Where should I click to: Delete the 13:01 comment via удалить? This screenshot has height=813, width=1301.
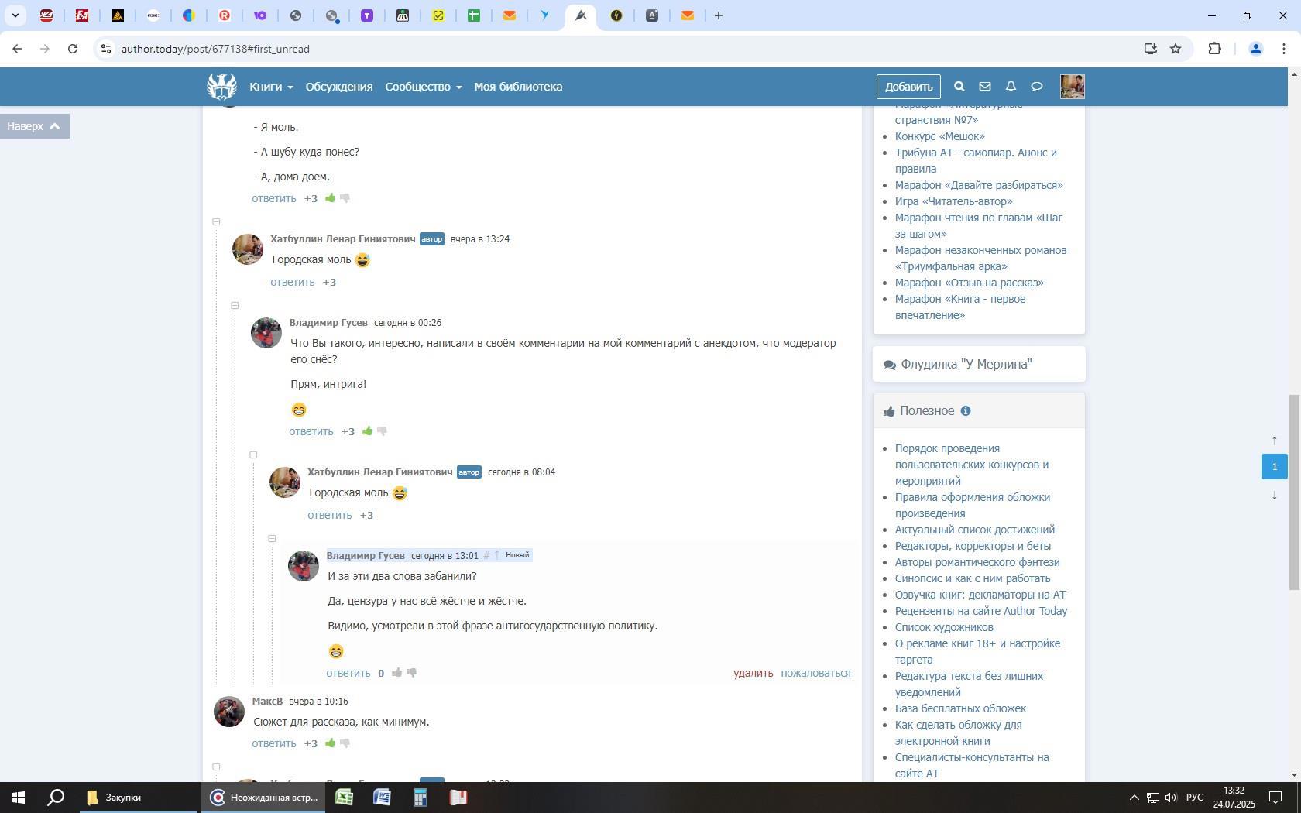click(x=753, y=673)
